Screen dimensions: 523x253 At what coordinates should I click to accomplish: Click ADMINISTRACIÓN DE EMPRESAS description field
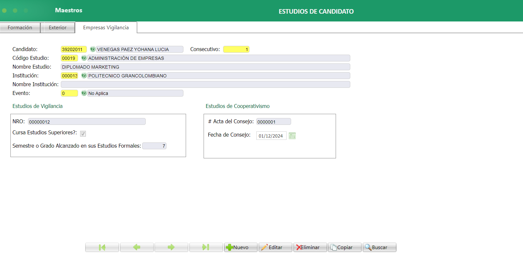[x=219, y=58]
